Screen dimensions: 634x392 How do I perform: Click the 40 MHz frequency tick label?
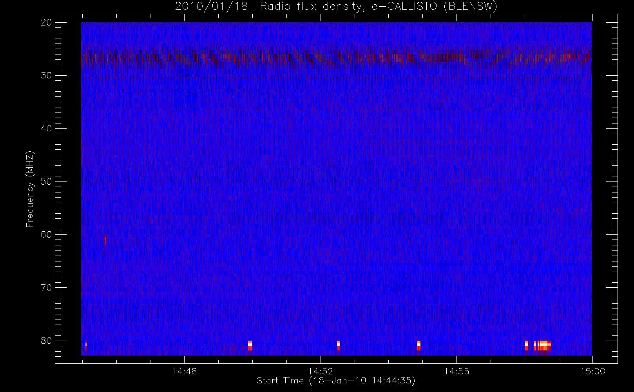(x=46, y=128)
